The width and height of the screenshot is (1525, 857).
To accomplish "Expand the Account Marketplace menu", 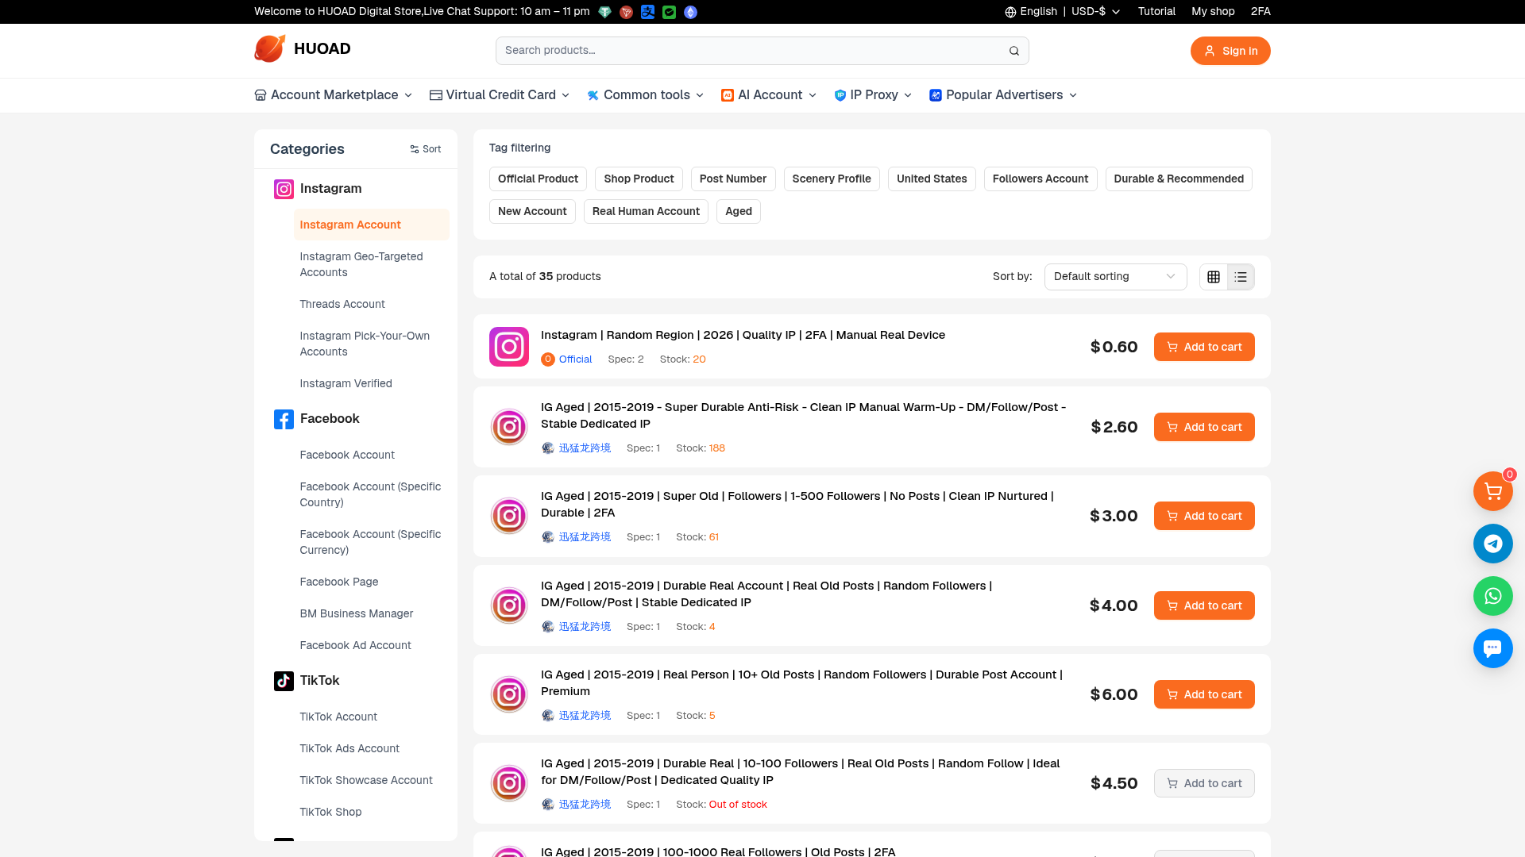I will click(x=334, y=95).
